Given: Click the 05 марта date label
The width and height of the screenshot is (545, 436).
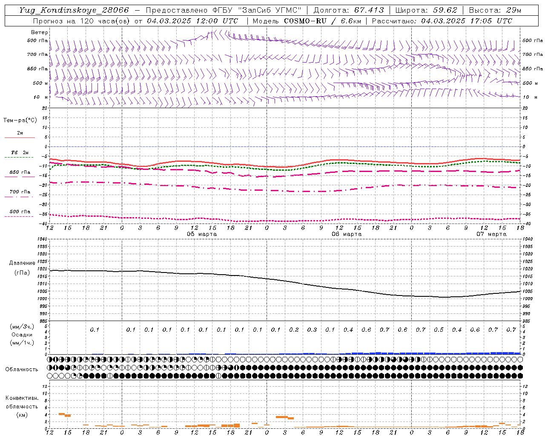Looking at the screenshot, I should [x=202, y=234].
